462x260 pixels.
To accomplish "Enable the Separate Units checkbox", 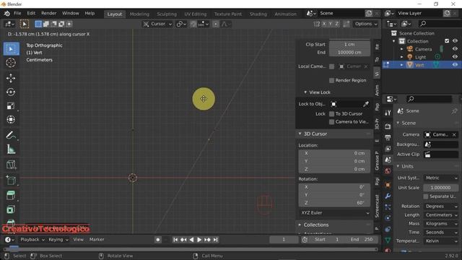I will click(426, 196).
